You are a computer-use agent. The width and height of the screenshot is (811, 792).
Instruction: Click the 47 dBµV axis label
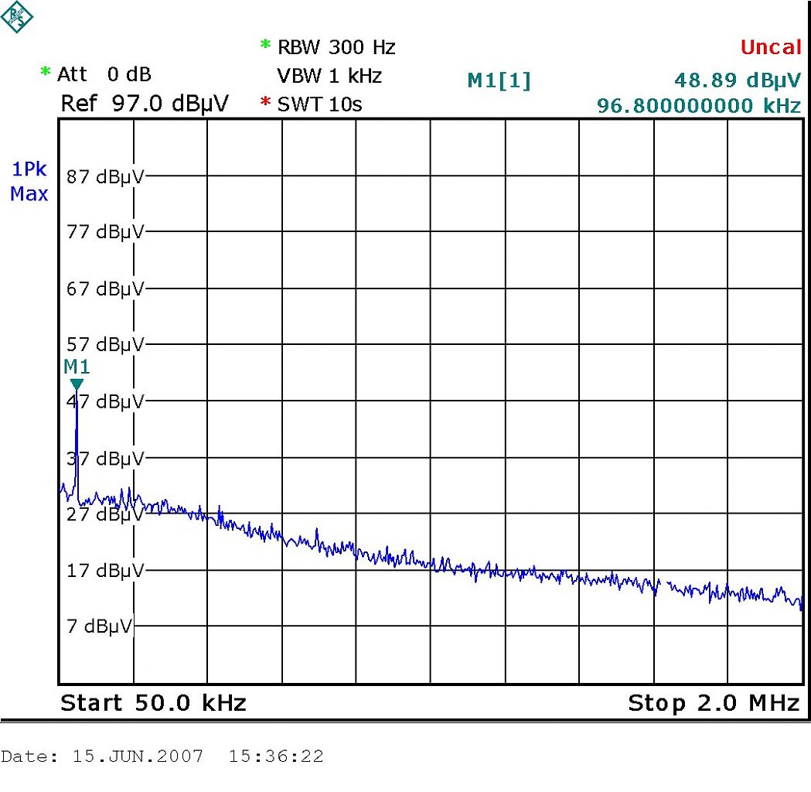105,401
